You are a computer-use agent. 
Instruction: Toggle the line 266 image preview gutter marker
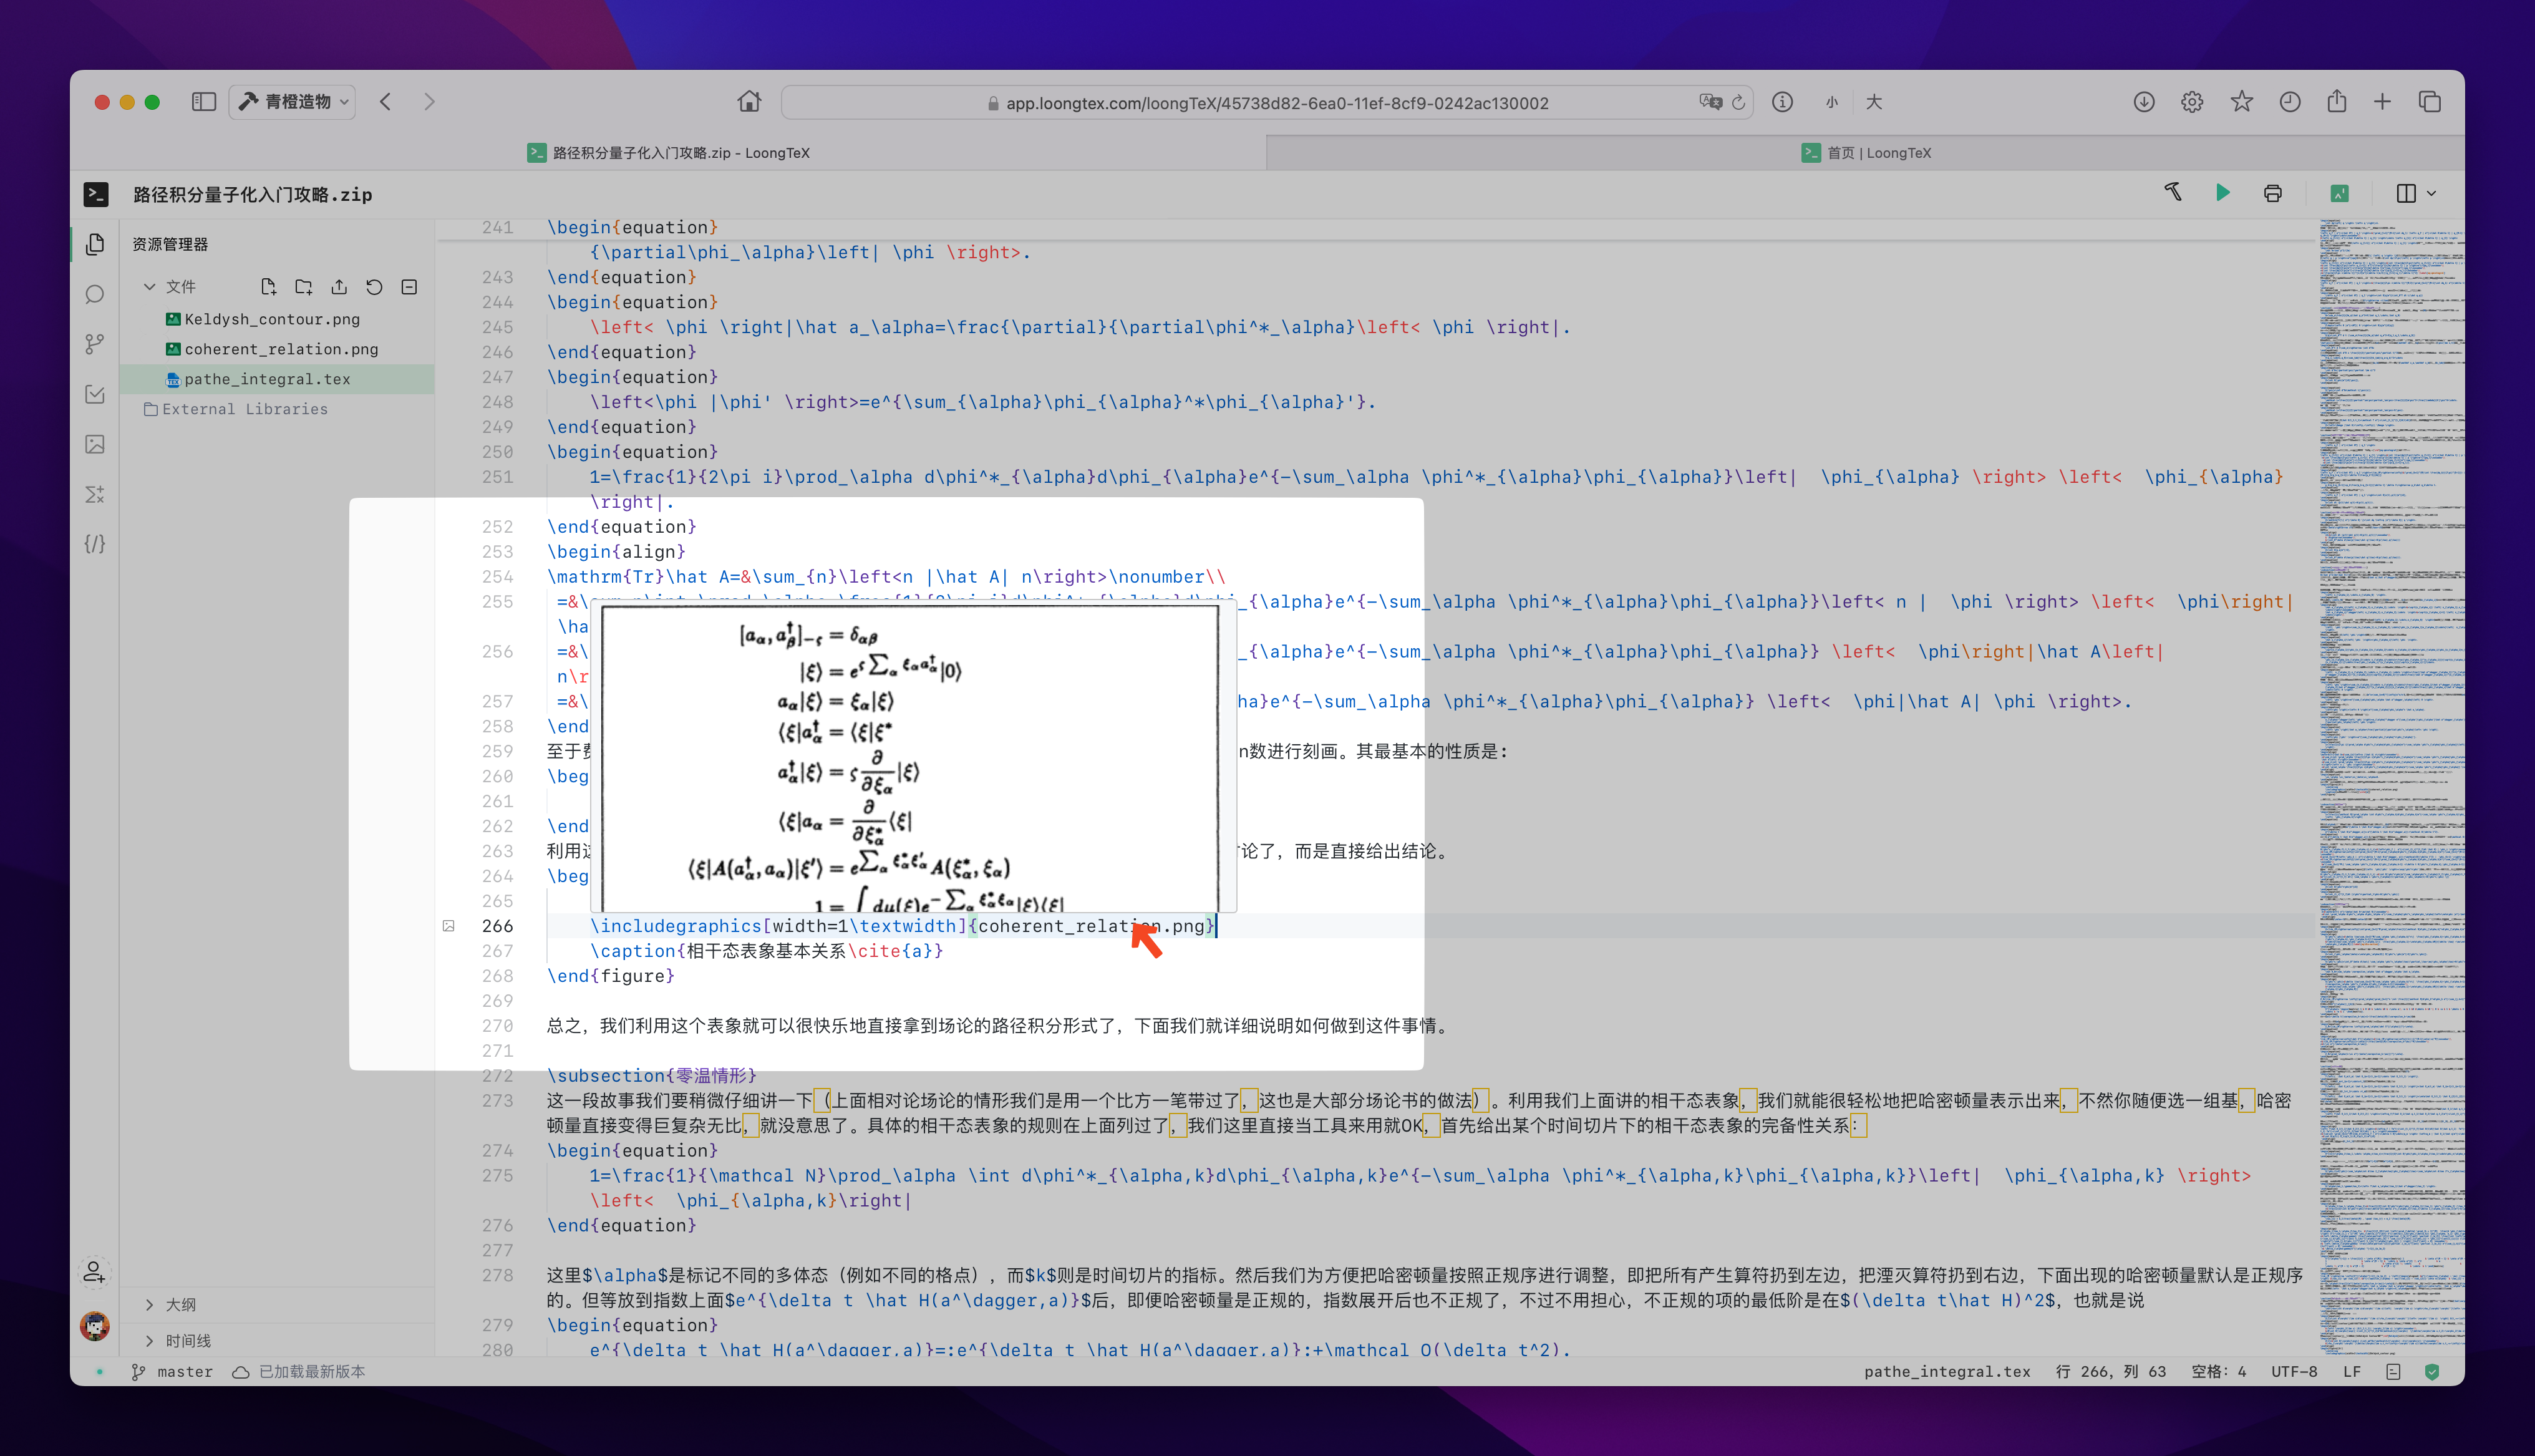tap(449, 926)
